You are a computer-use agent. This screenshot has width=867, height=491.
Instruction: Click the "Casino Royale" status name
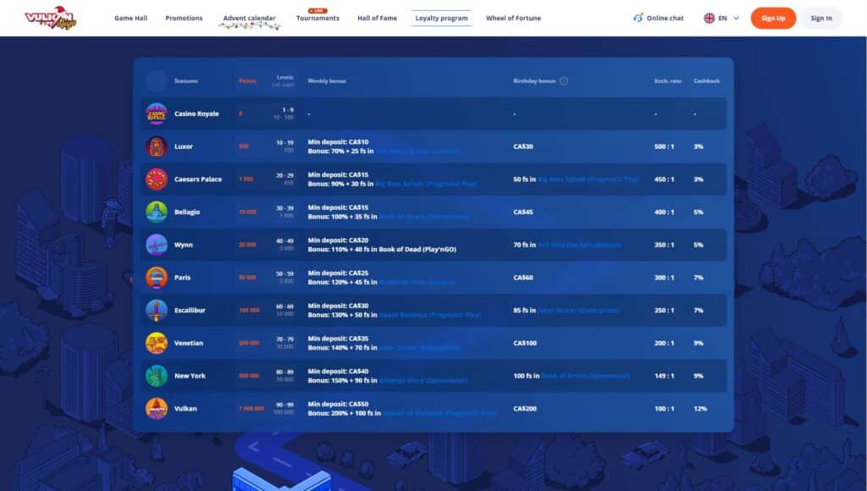pos(196,114)
